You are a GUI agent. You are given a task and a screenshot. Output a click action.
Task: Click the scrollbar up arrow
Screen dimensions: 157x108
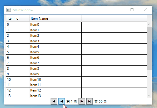(149, 24)
